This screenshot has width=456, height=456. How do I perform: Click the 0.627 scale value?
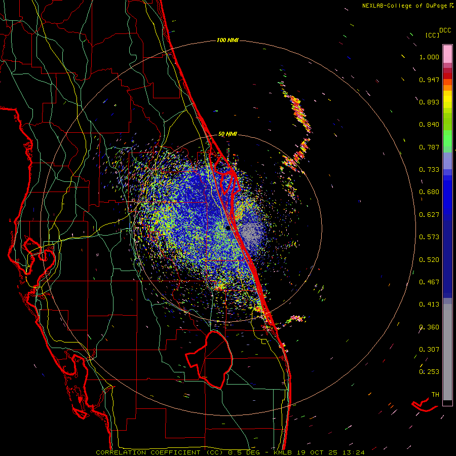click(429, 215)
